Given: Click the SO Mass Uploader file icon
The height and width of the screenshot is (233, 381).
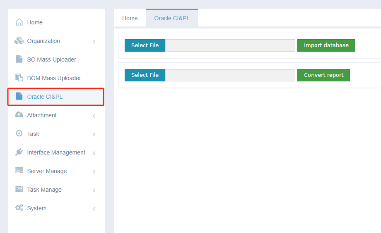Looking at the screenshot, I should pyautogui.click(x=19, y=59).
